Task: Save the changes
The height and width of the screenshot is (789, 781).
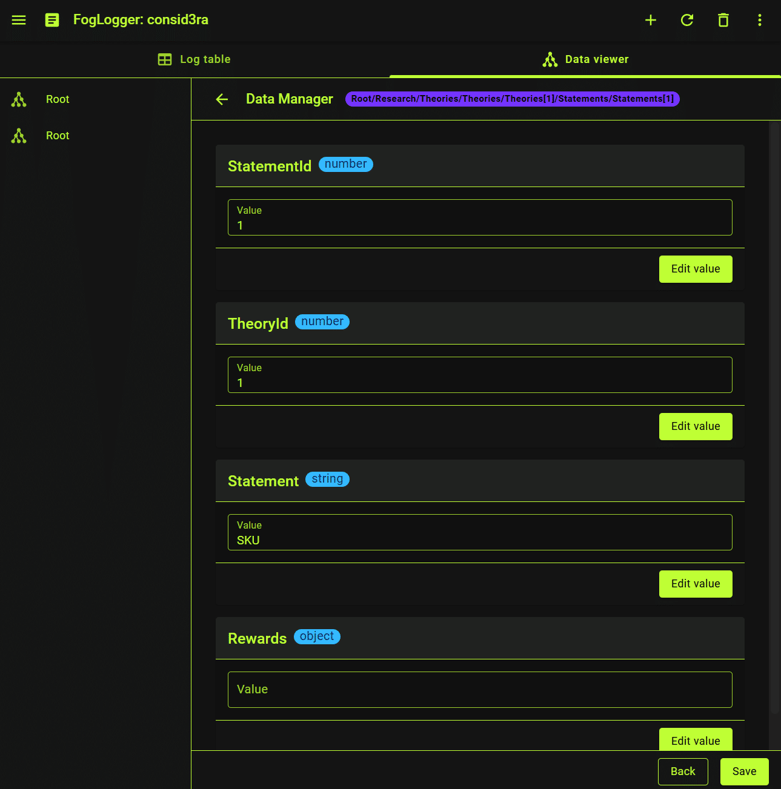Action: 744,771
